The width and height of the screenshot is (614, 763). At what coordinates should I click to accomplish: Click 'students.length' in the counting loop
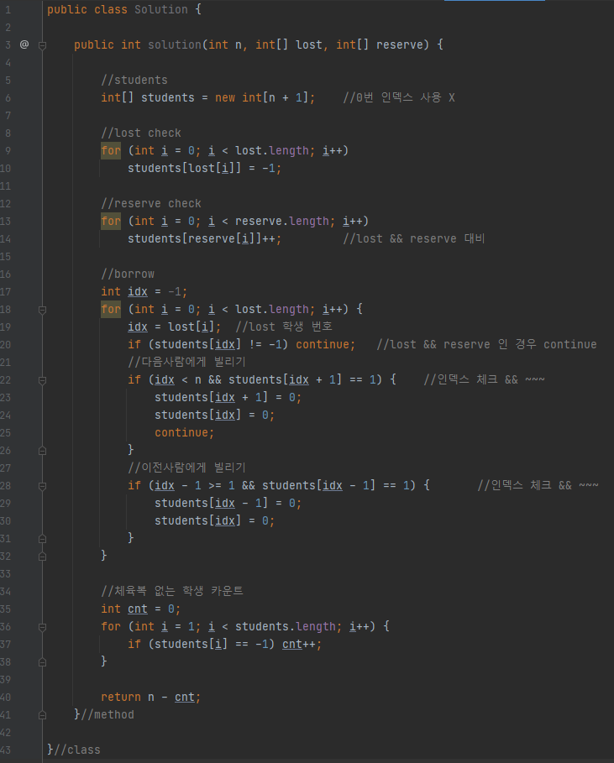(286, 626)
